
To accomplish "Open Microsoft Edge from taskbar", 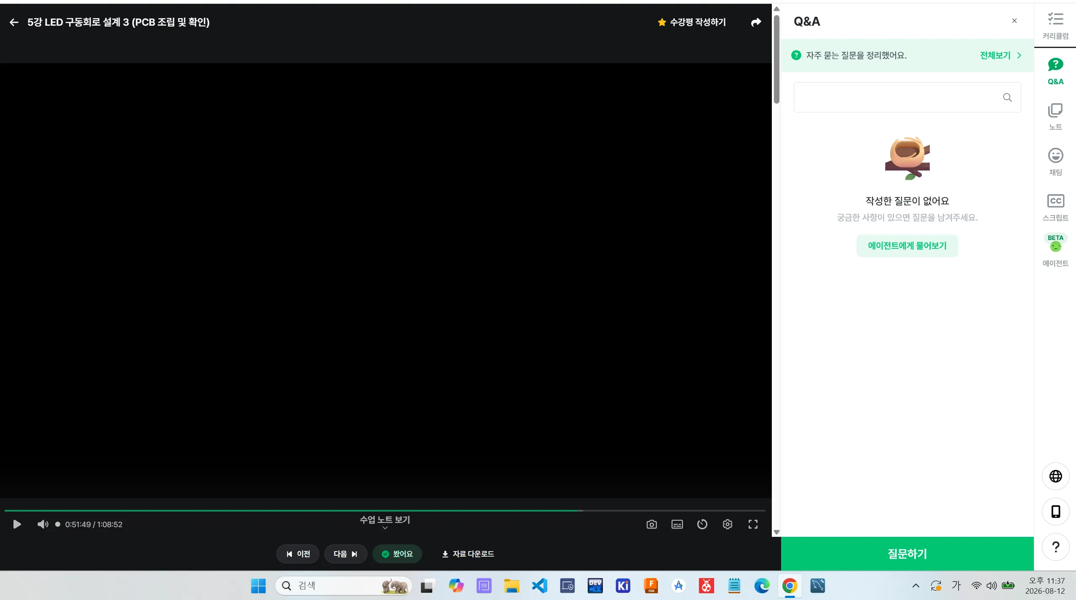I will [762, 586].
